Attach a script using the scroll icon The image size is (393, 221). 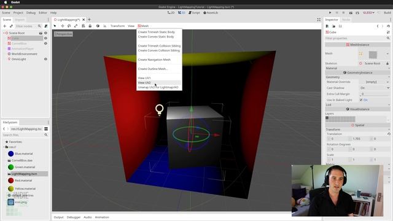point(46,26)
